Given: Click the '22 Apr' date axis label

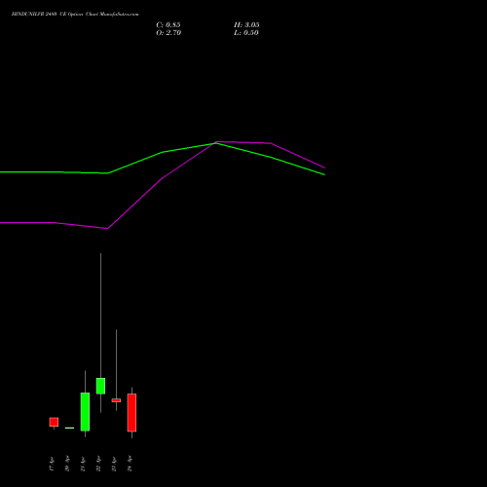Looking at the screenshot, I should 98,464.
